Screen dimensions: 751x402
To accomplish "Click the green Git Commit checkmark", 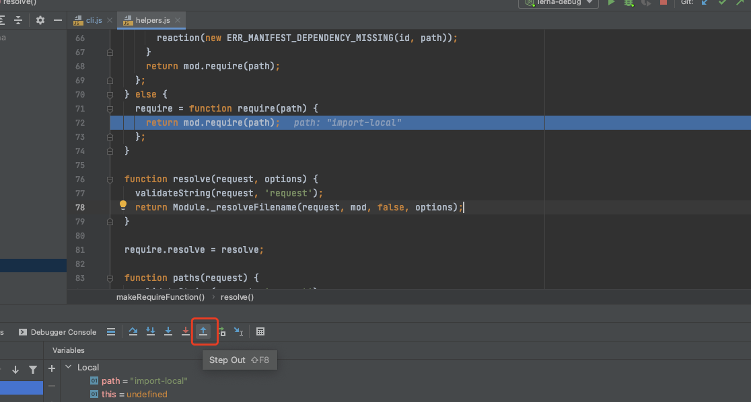I will tap(722, 3).
